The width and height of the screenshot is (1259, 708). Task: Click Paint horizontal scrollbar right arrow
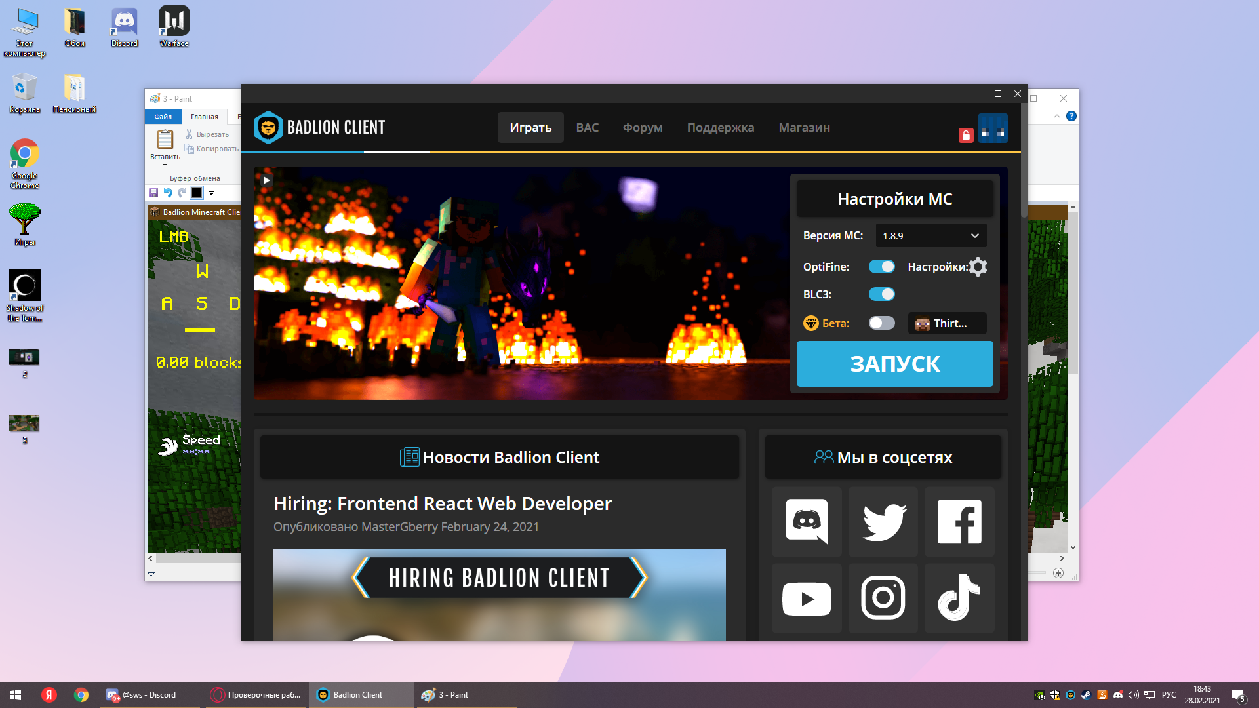tap(1062, 558)
